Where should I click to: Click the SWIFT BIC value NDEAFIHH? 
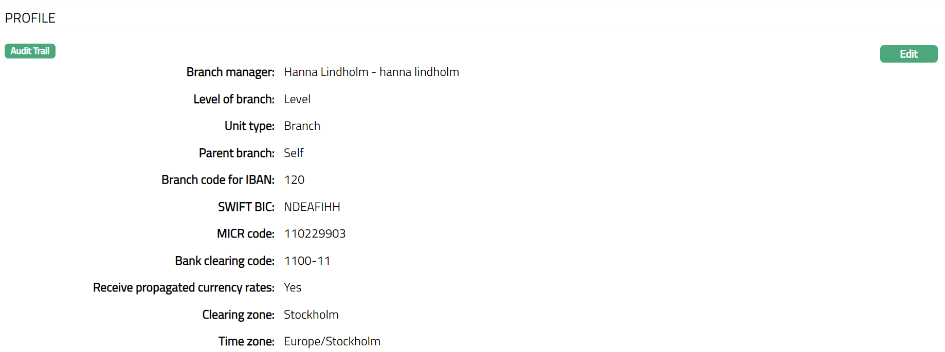click(312, 207)
